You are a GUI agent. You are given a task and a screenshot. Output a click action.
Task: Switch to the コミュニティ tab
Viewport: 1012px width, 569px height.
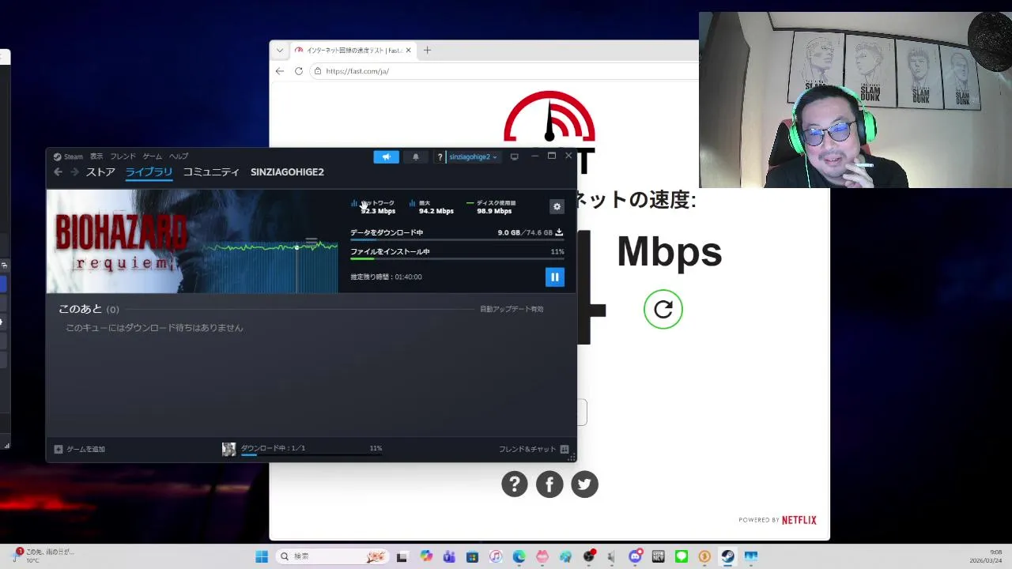pos(211,172)
